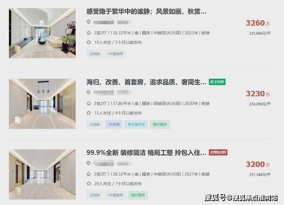The width and height of the screenshot is (284, 205).
Task: Click location pin icon of 3200万 listing
Action: [88, 163]
